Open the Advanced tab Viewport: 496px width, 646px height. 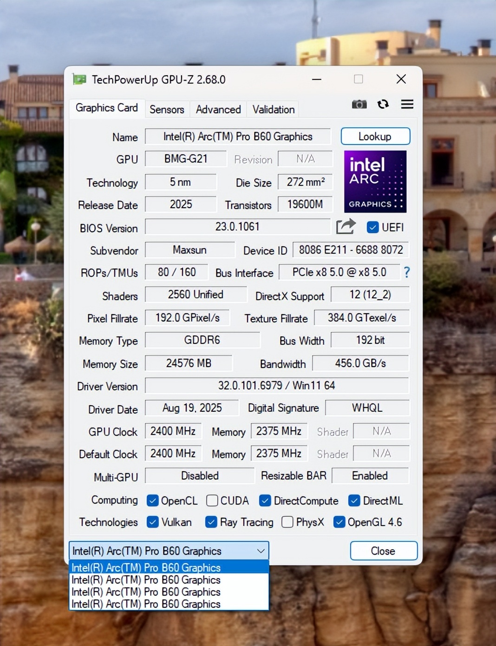click(218, 110)
